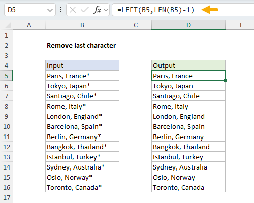Open the Insert Function fx icon
The width and height of the screenshot is (254, 203).
(x=97, y=10)
